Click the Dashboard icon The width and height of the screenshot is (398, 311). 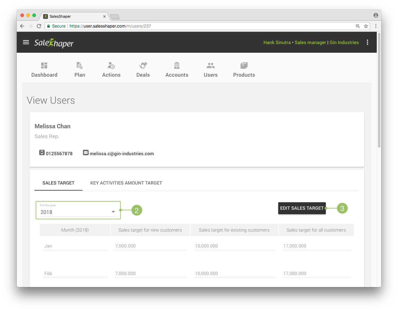coord(44,65)
